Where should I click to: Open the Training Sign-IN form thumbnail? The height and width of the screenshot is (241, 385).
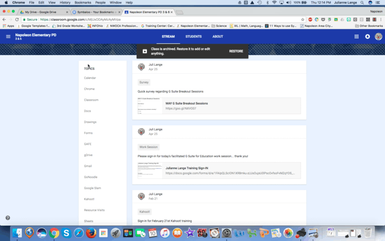tap(150, 170)
